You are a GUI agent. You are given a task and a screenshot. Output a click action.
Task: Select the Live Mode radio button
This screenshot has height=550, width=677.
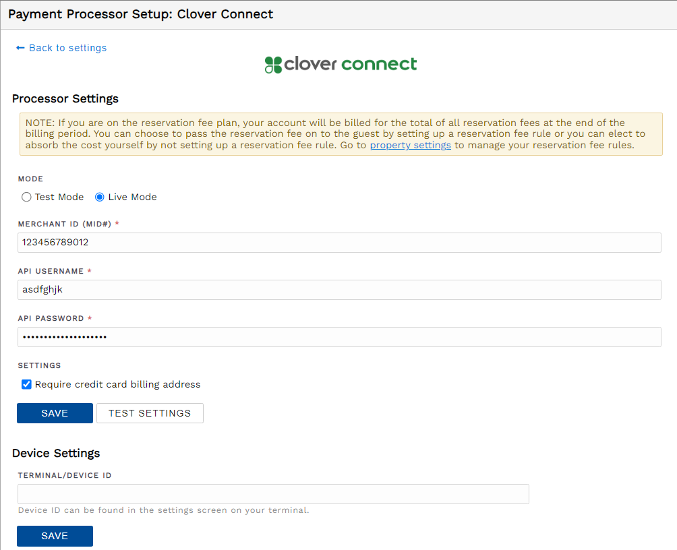pyautogui.click(x=100, y=197)
